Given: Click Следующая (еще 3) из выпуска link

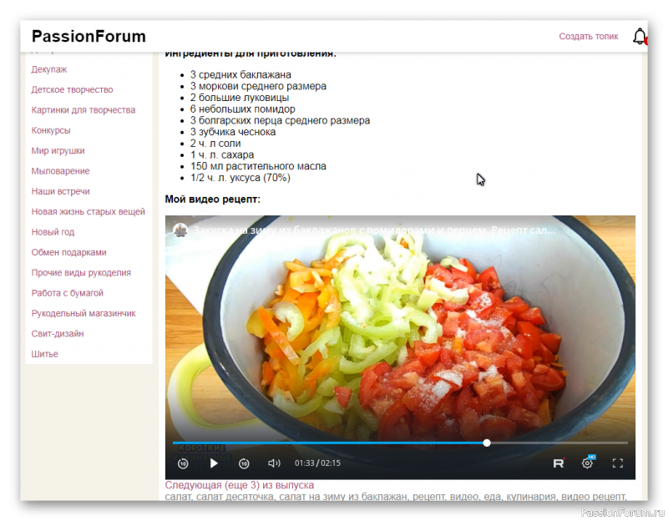Looking at the screenshot, I should tap(240, 485).
